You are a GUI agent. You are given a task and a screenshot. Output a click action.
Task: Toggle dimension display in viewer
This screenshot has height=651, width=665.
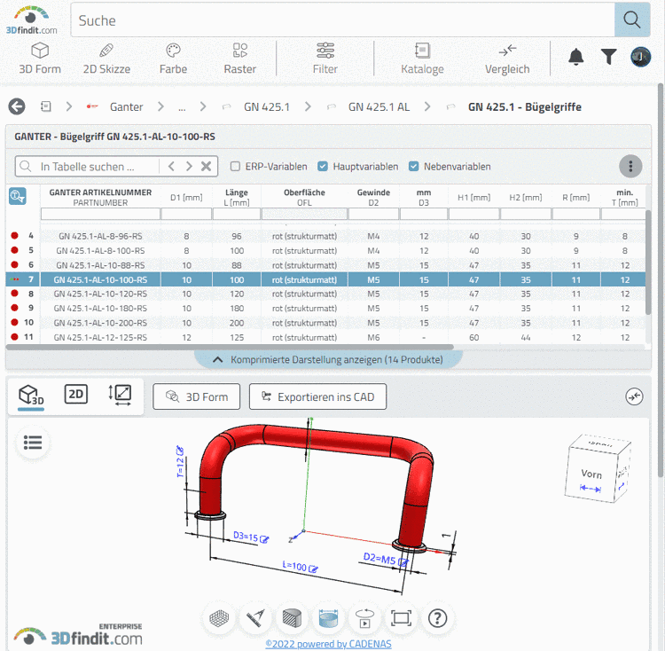click(328, 618)
